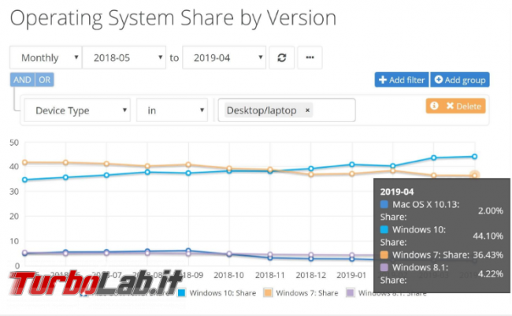Open the Device Type field dropdown
Viewport: 512px width, 316px height.
(x=77, y=110)
